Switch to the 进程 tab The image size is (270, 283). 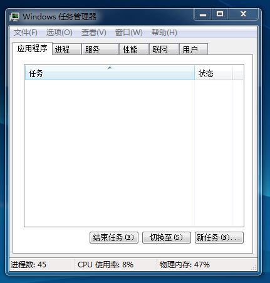(x=66, y=49)
